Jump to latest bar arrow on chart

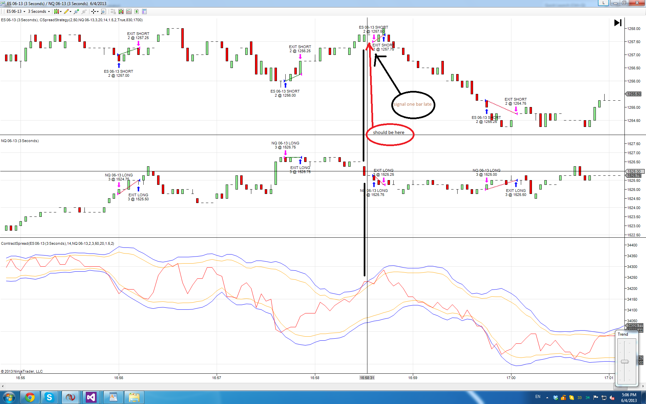618,23
